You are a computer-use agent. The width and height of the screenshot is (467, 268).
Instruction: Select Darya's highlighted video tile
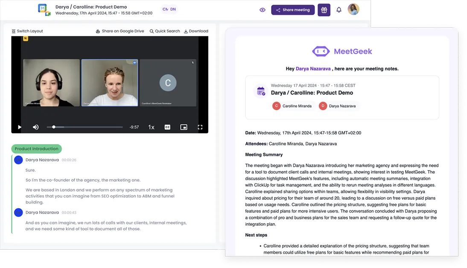[x=110, y=82]
